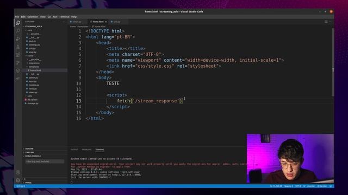Open db.sqlite3 in the Explorer
Screen dimensions: 348x195
coord(33,100)
